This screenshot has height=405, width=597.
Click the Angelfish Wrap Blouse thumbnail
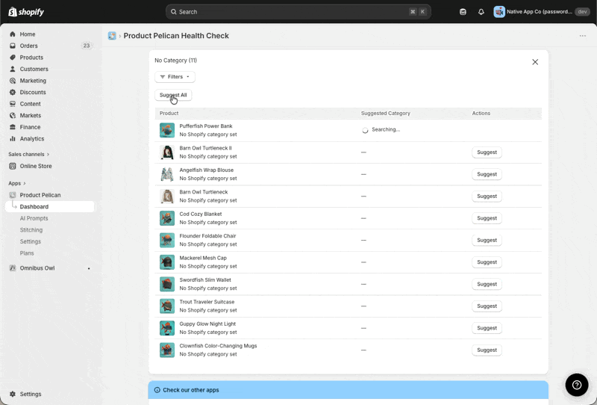pyautogui.click(x=167, y=174)
